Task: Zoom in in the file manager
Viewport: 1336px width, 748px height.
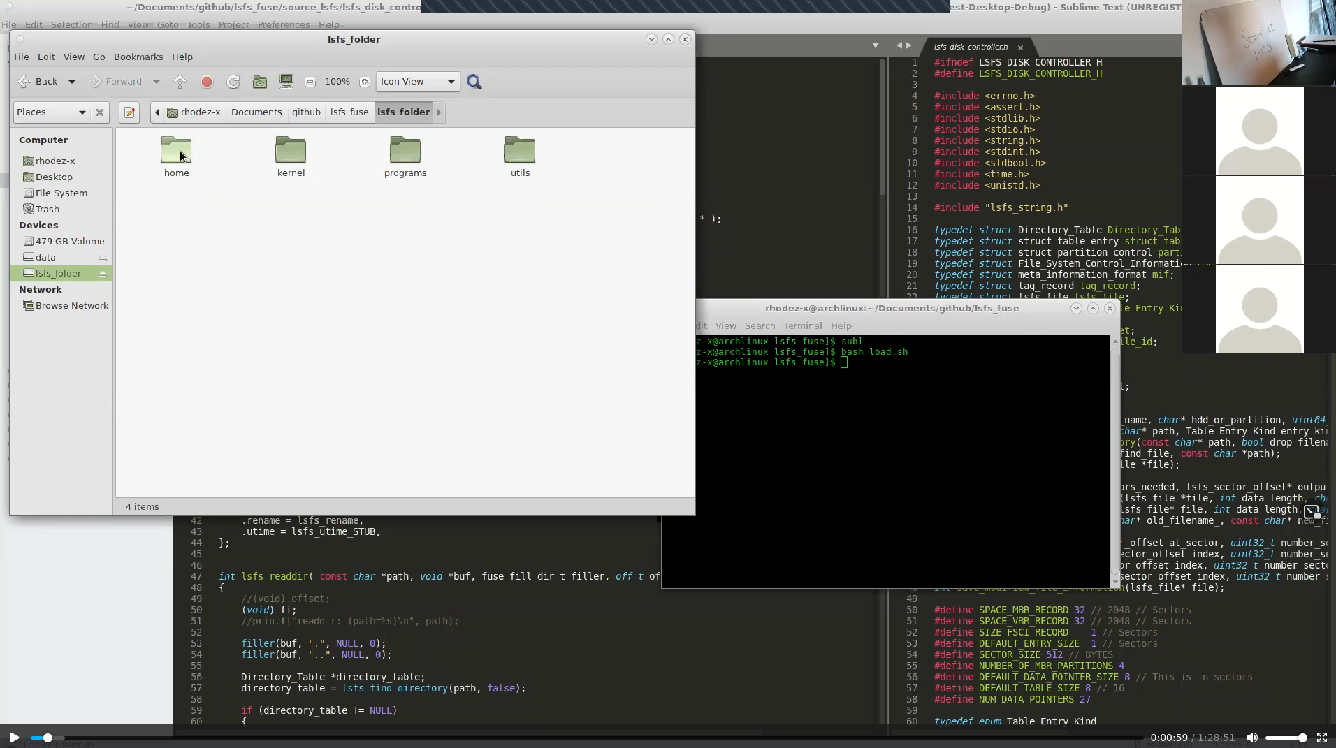Action: click(x=364, y=82)
